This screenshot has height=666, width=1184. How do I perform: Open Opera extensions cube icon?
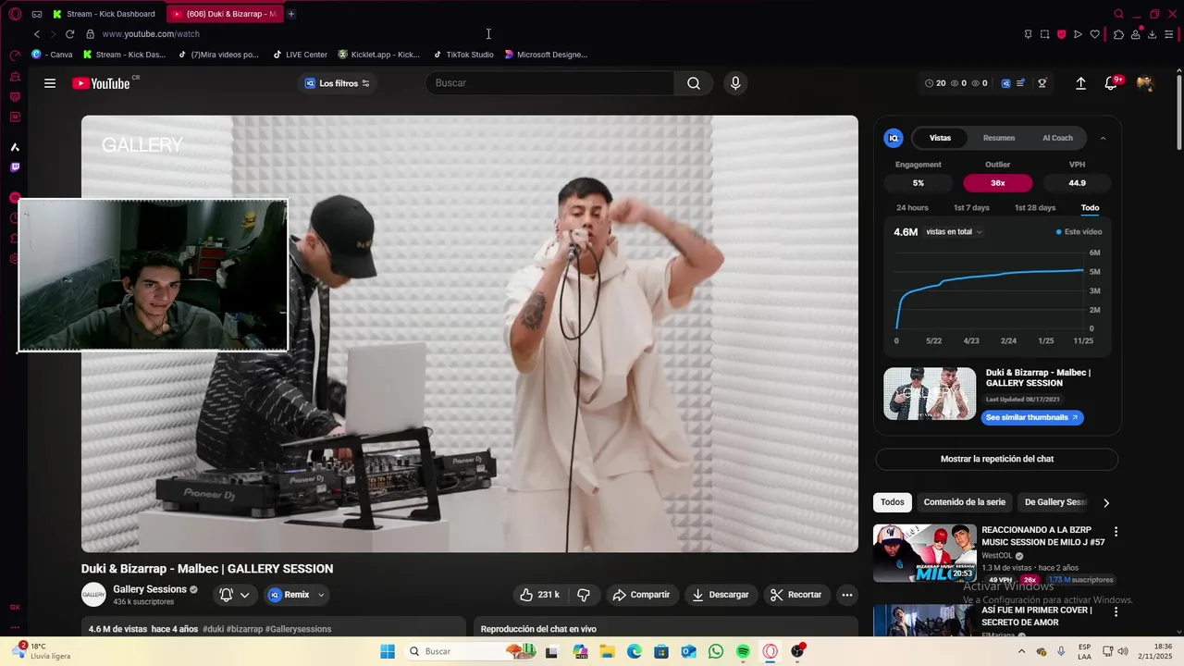[x=1118, y=34]
